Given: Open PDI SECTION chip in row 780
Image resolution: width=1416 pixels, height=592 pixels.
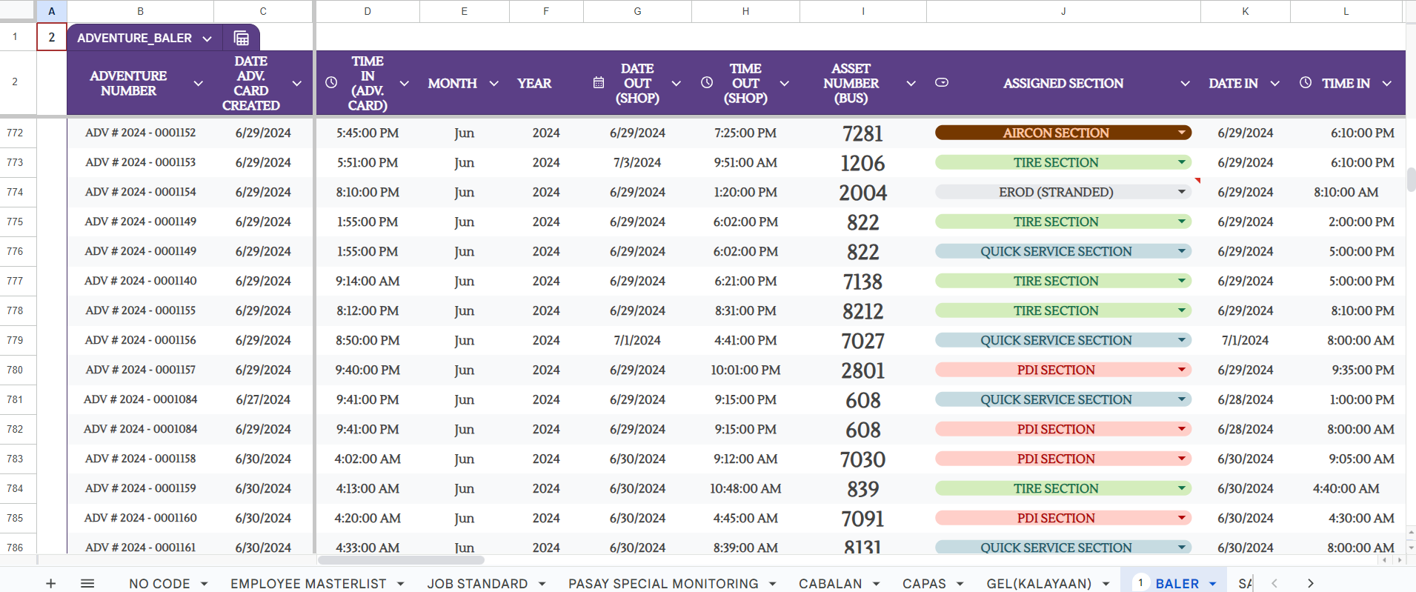Looking at the screenshot, I should [x=1063, y=370].
